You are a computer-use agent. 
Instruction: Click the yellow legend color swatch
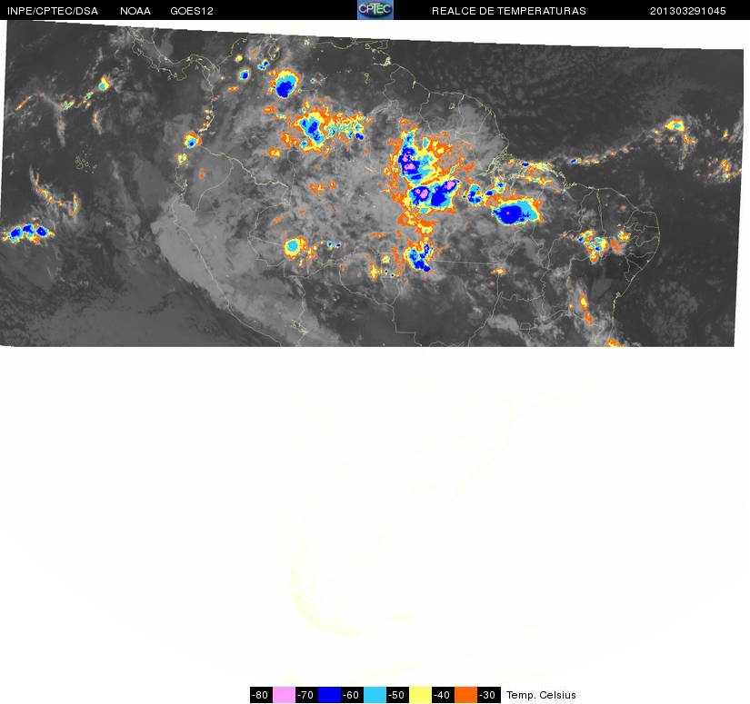click(420, 695)
